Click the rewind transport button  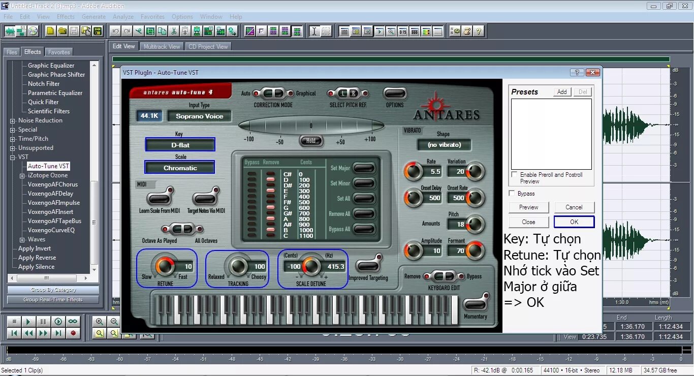(x=29, y=333)
